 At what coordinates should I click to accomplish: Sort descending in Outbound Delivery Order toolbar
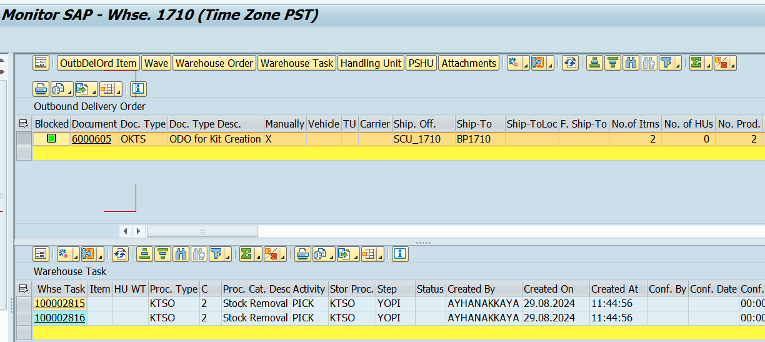(612, 63)
